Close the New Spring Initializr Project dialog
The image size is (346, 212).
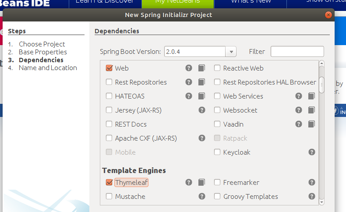(x=328, y=15)
